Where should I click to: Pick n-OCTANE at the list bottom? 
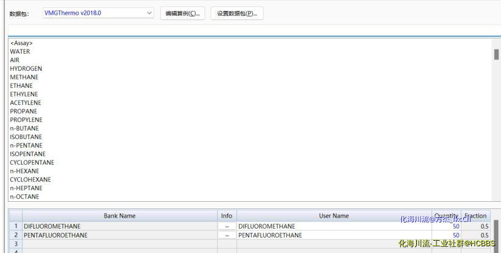[x=24, y=197]
